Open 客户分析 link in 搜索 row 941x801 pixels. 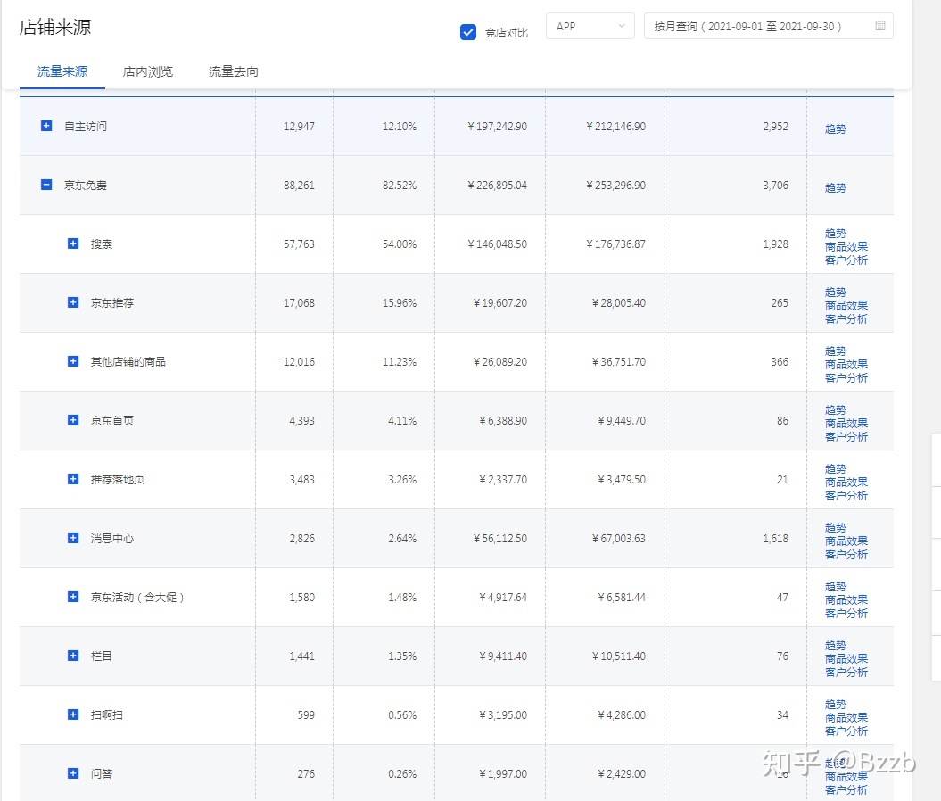click(846, 260)
